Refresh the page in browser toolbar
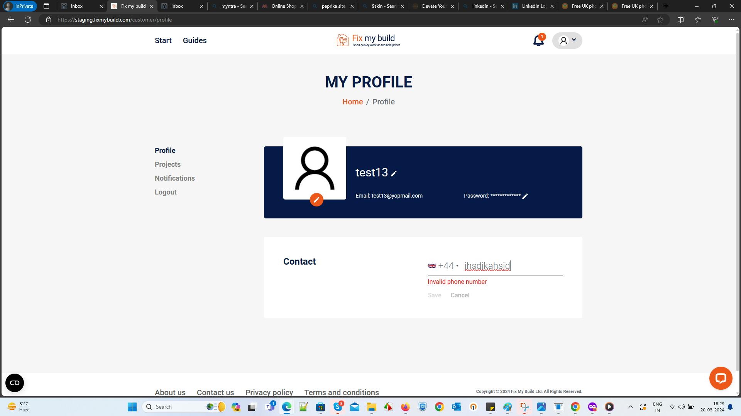Image resolution: width=741 pixels, height=416 pixels. pyautogui.click(x=28, y=20)
